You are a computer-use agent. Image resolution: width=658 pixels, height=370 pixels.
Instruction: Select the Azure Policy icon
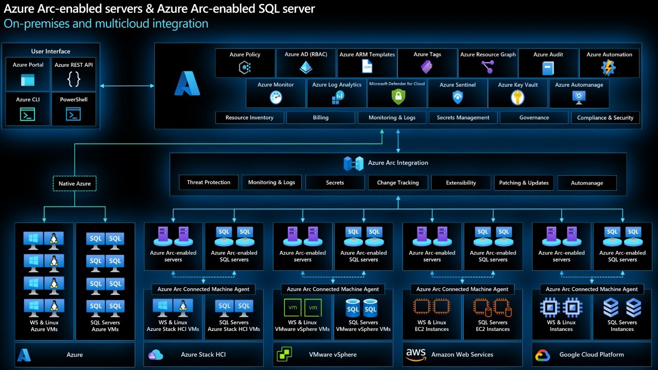pos(245,67)
